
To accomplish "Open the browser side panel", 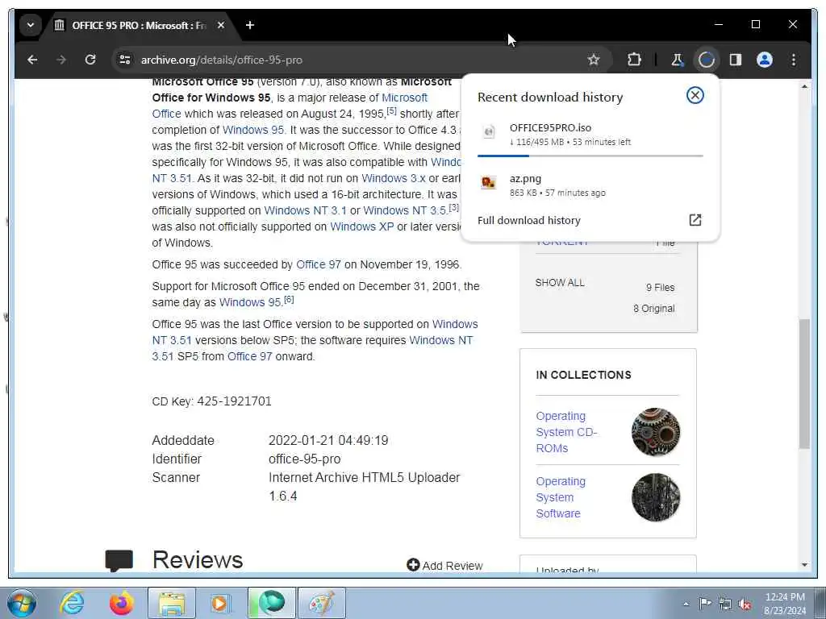I will click(x=736, y=60).
